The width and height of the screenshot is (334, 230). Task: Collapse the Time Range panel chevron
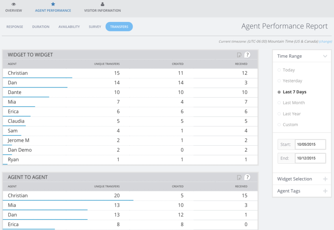(x=325, y=56)
